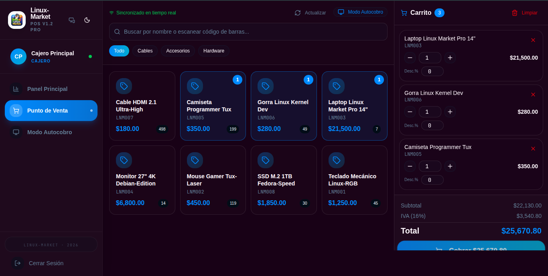Increase Gorra Linux Kernel Dev quantity
This screenshot has width=548, height=276.
pyautogui.click(x=450, y=112)
